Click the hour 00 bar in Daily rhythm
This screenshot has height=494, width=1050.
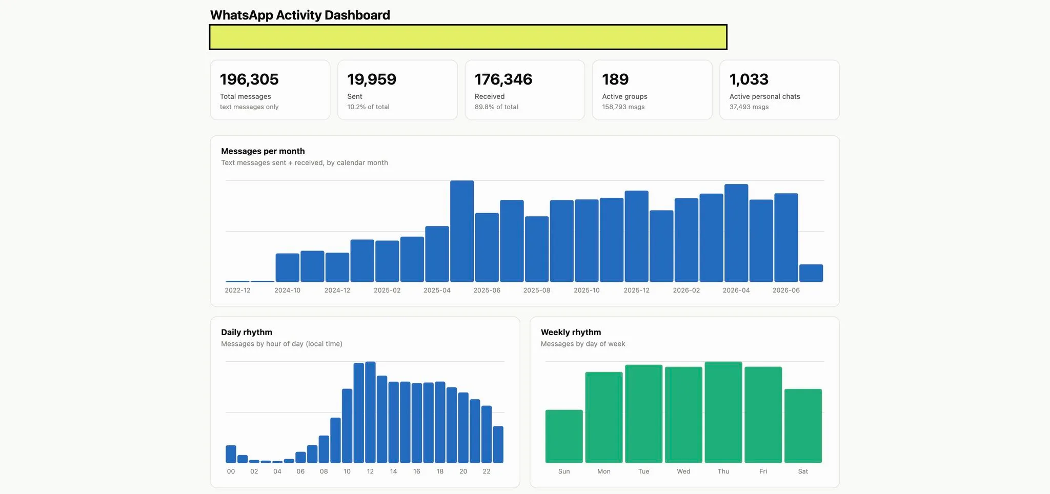pos(231,455)
